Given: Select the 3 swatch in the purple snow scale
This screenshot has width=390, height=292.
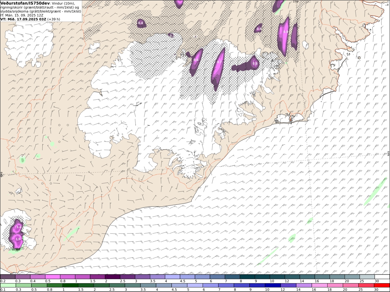Looking at the screenshot, I should 142,277.
